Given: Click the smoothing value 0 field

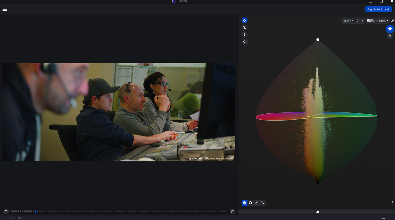Looking at the screenshot, I should 358,21.
